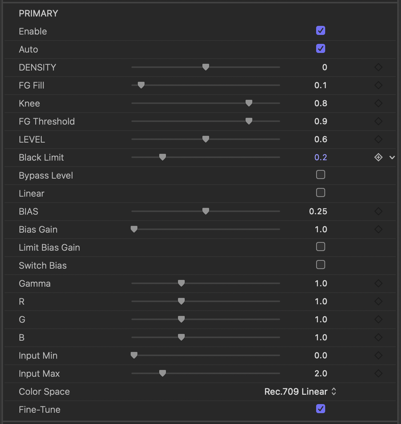This screenshot has height=424, width=401.
Task: Uncheck the Fine-Tune checkbox
Action: (x=321, y=409)
